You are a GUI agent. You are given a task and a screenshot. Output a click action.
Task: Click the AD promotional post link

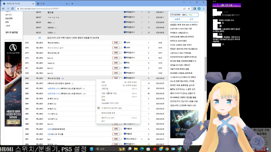click(73, 38)
